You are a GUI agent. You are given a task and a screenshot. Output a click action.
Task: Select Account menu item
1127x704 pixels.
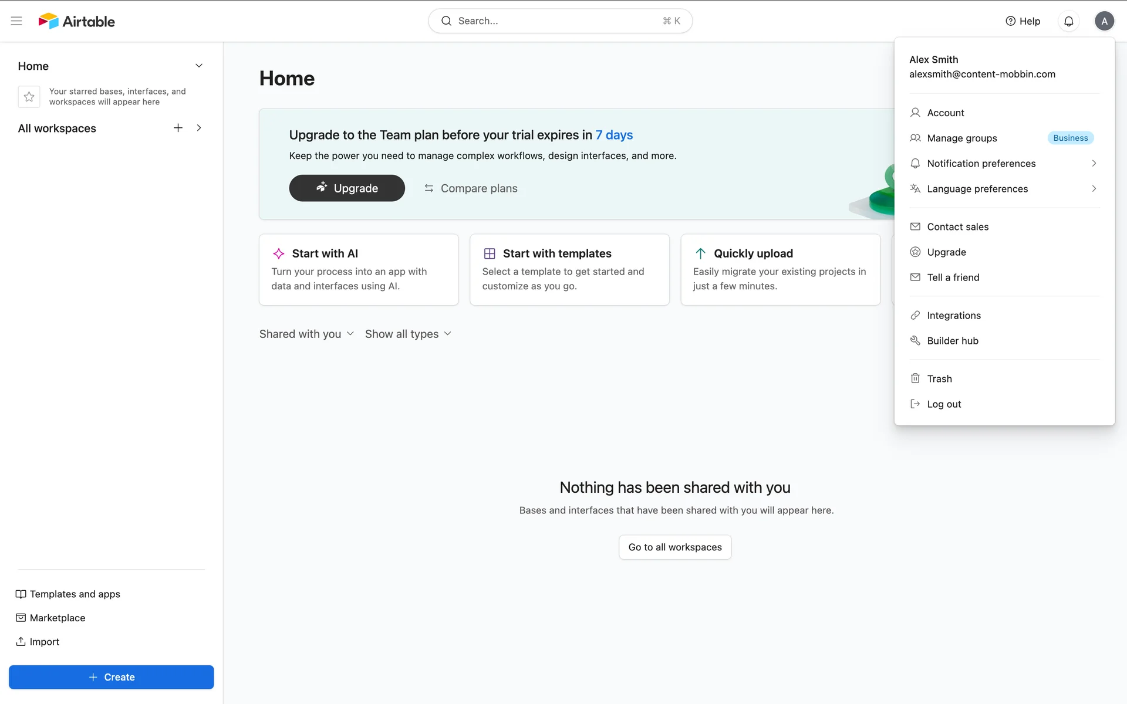(945, 113)
